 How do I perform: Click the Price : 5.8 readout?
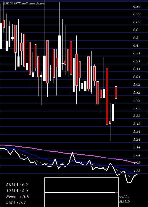[17, 197]
